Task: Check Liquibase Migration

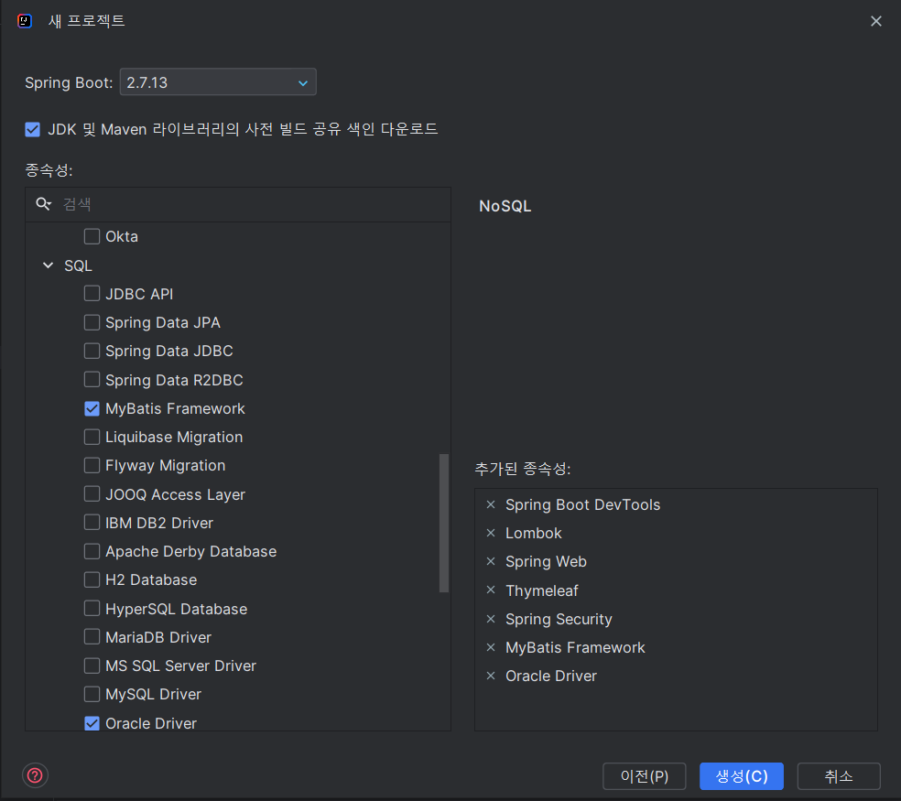Action: (92, 437)
